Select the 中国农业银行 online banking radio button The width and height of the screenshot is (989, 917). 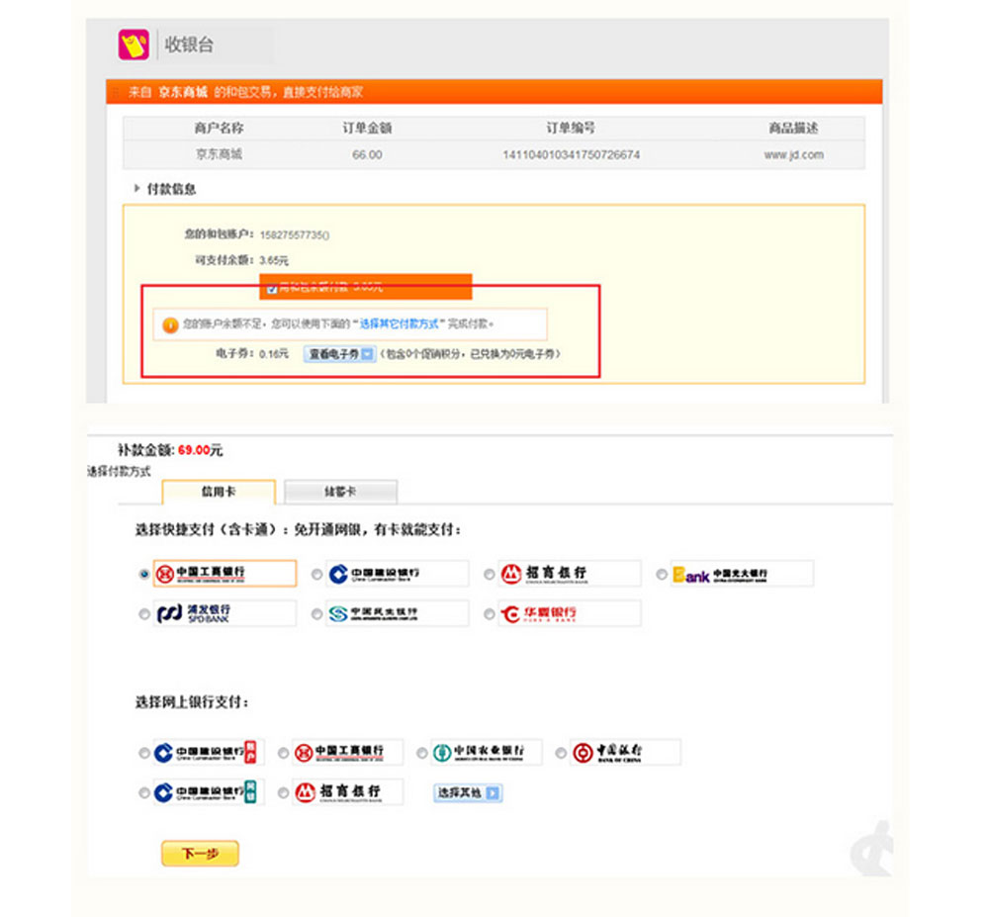tap(422, 753)
